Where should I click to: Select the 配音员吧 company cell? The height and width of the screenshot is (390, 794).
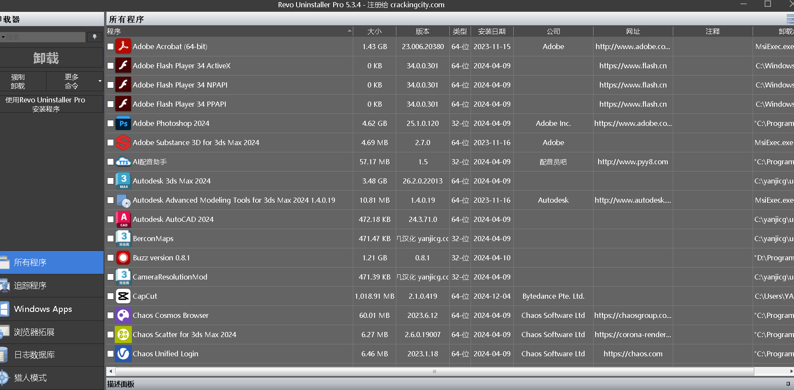[553, 162]
